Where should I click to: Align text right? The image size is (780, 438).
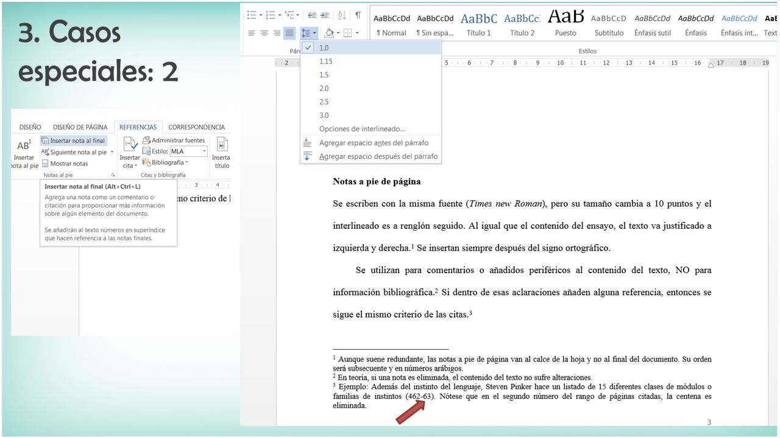[277, 33]
